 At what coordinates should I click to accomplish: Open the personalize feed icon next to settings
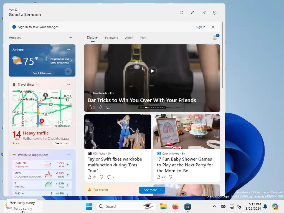click(x=204, y=13)
